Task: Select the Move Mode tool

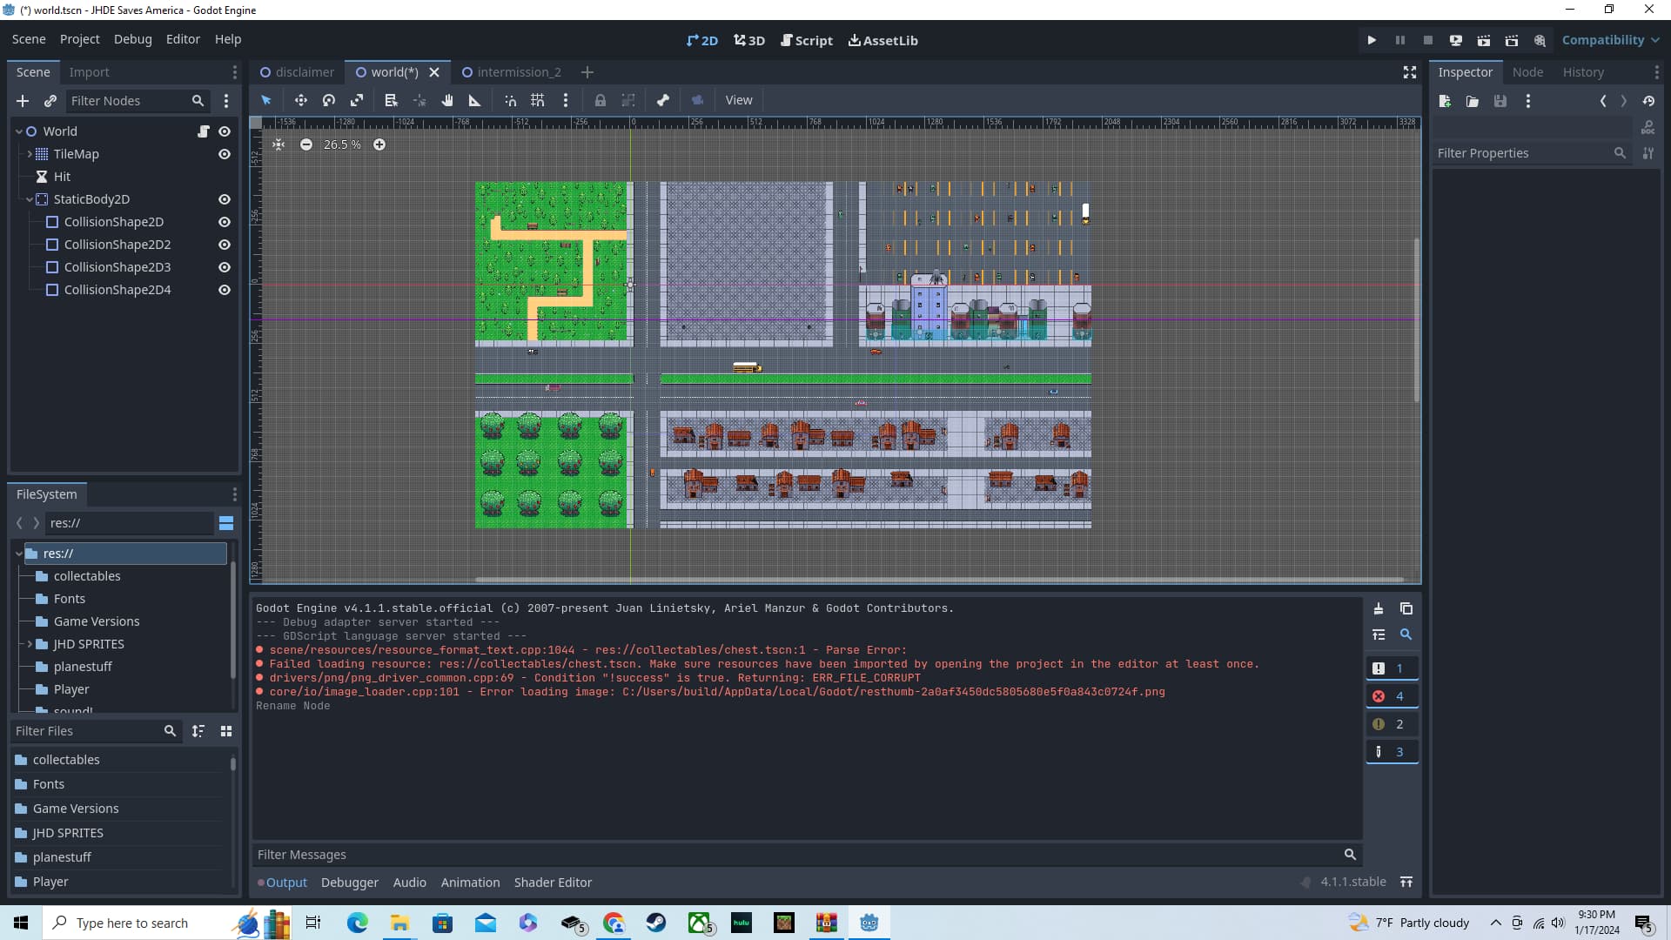Action: [300, 100]
